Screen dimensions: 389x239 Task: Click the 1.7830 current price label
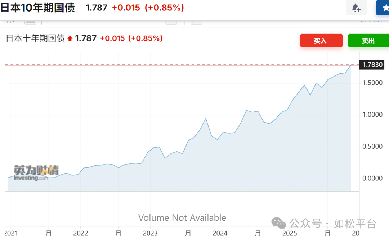click(372, 65)
